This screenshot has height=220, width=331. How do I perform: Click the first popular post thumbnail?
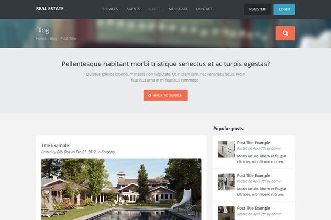pos(226,149)
